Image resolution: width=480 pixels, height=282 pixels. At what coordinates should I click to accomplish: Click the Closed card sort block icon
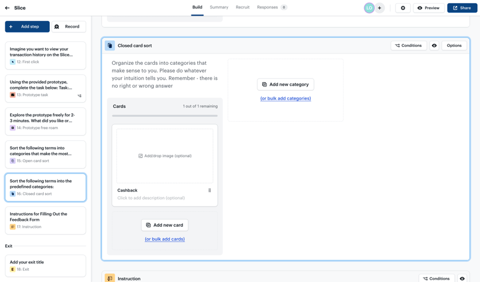pos(110,46)
